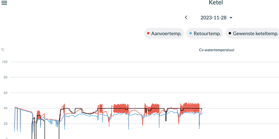
Task: Click the last point of the blue return line
Action: pos(203,113)
